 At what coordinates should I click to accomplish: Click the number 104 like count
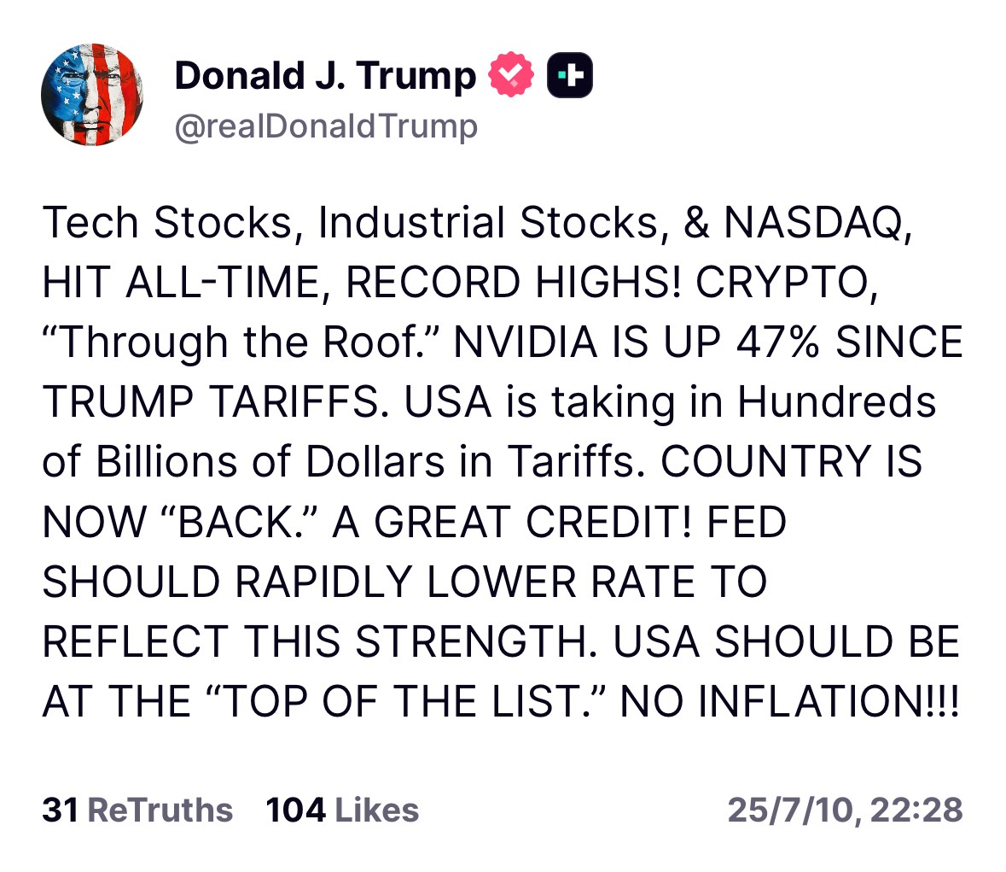tap(295, 809)
